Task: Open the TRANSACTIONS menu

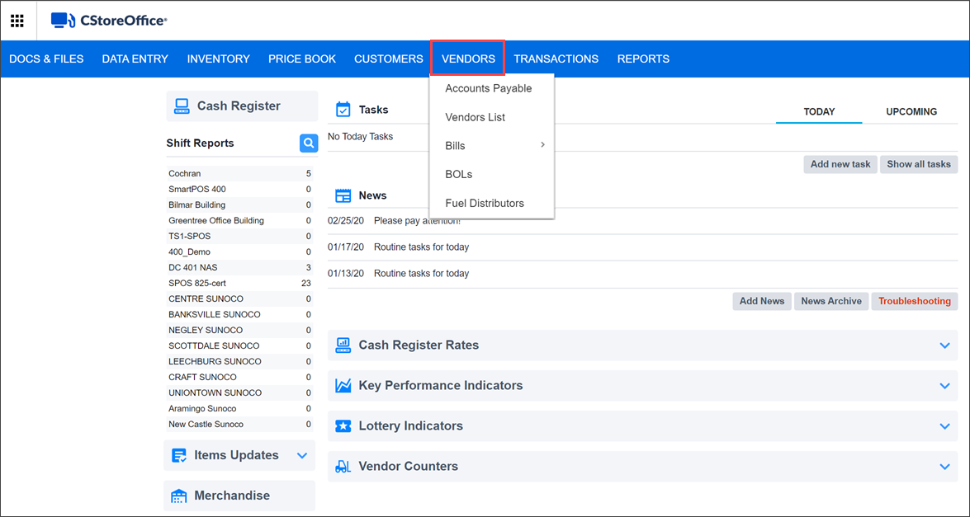Action: (556, 59)
